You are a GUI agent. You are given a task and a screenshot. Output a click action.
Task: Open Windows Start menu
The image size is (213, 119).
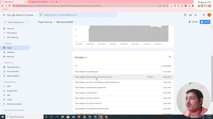pos(3,117)
